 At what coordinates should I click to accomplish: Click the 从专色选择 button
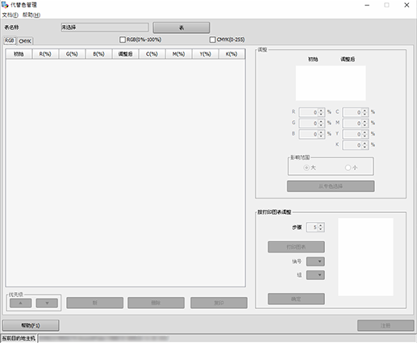pyautogui.click(x=331, y=186)
